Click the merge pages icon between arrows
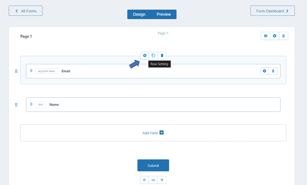This screenshot has height=185, width=307. [x=153, y=180]
